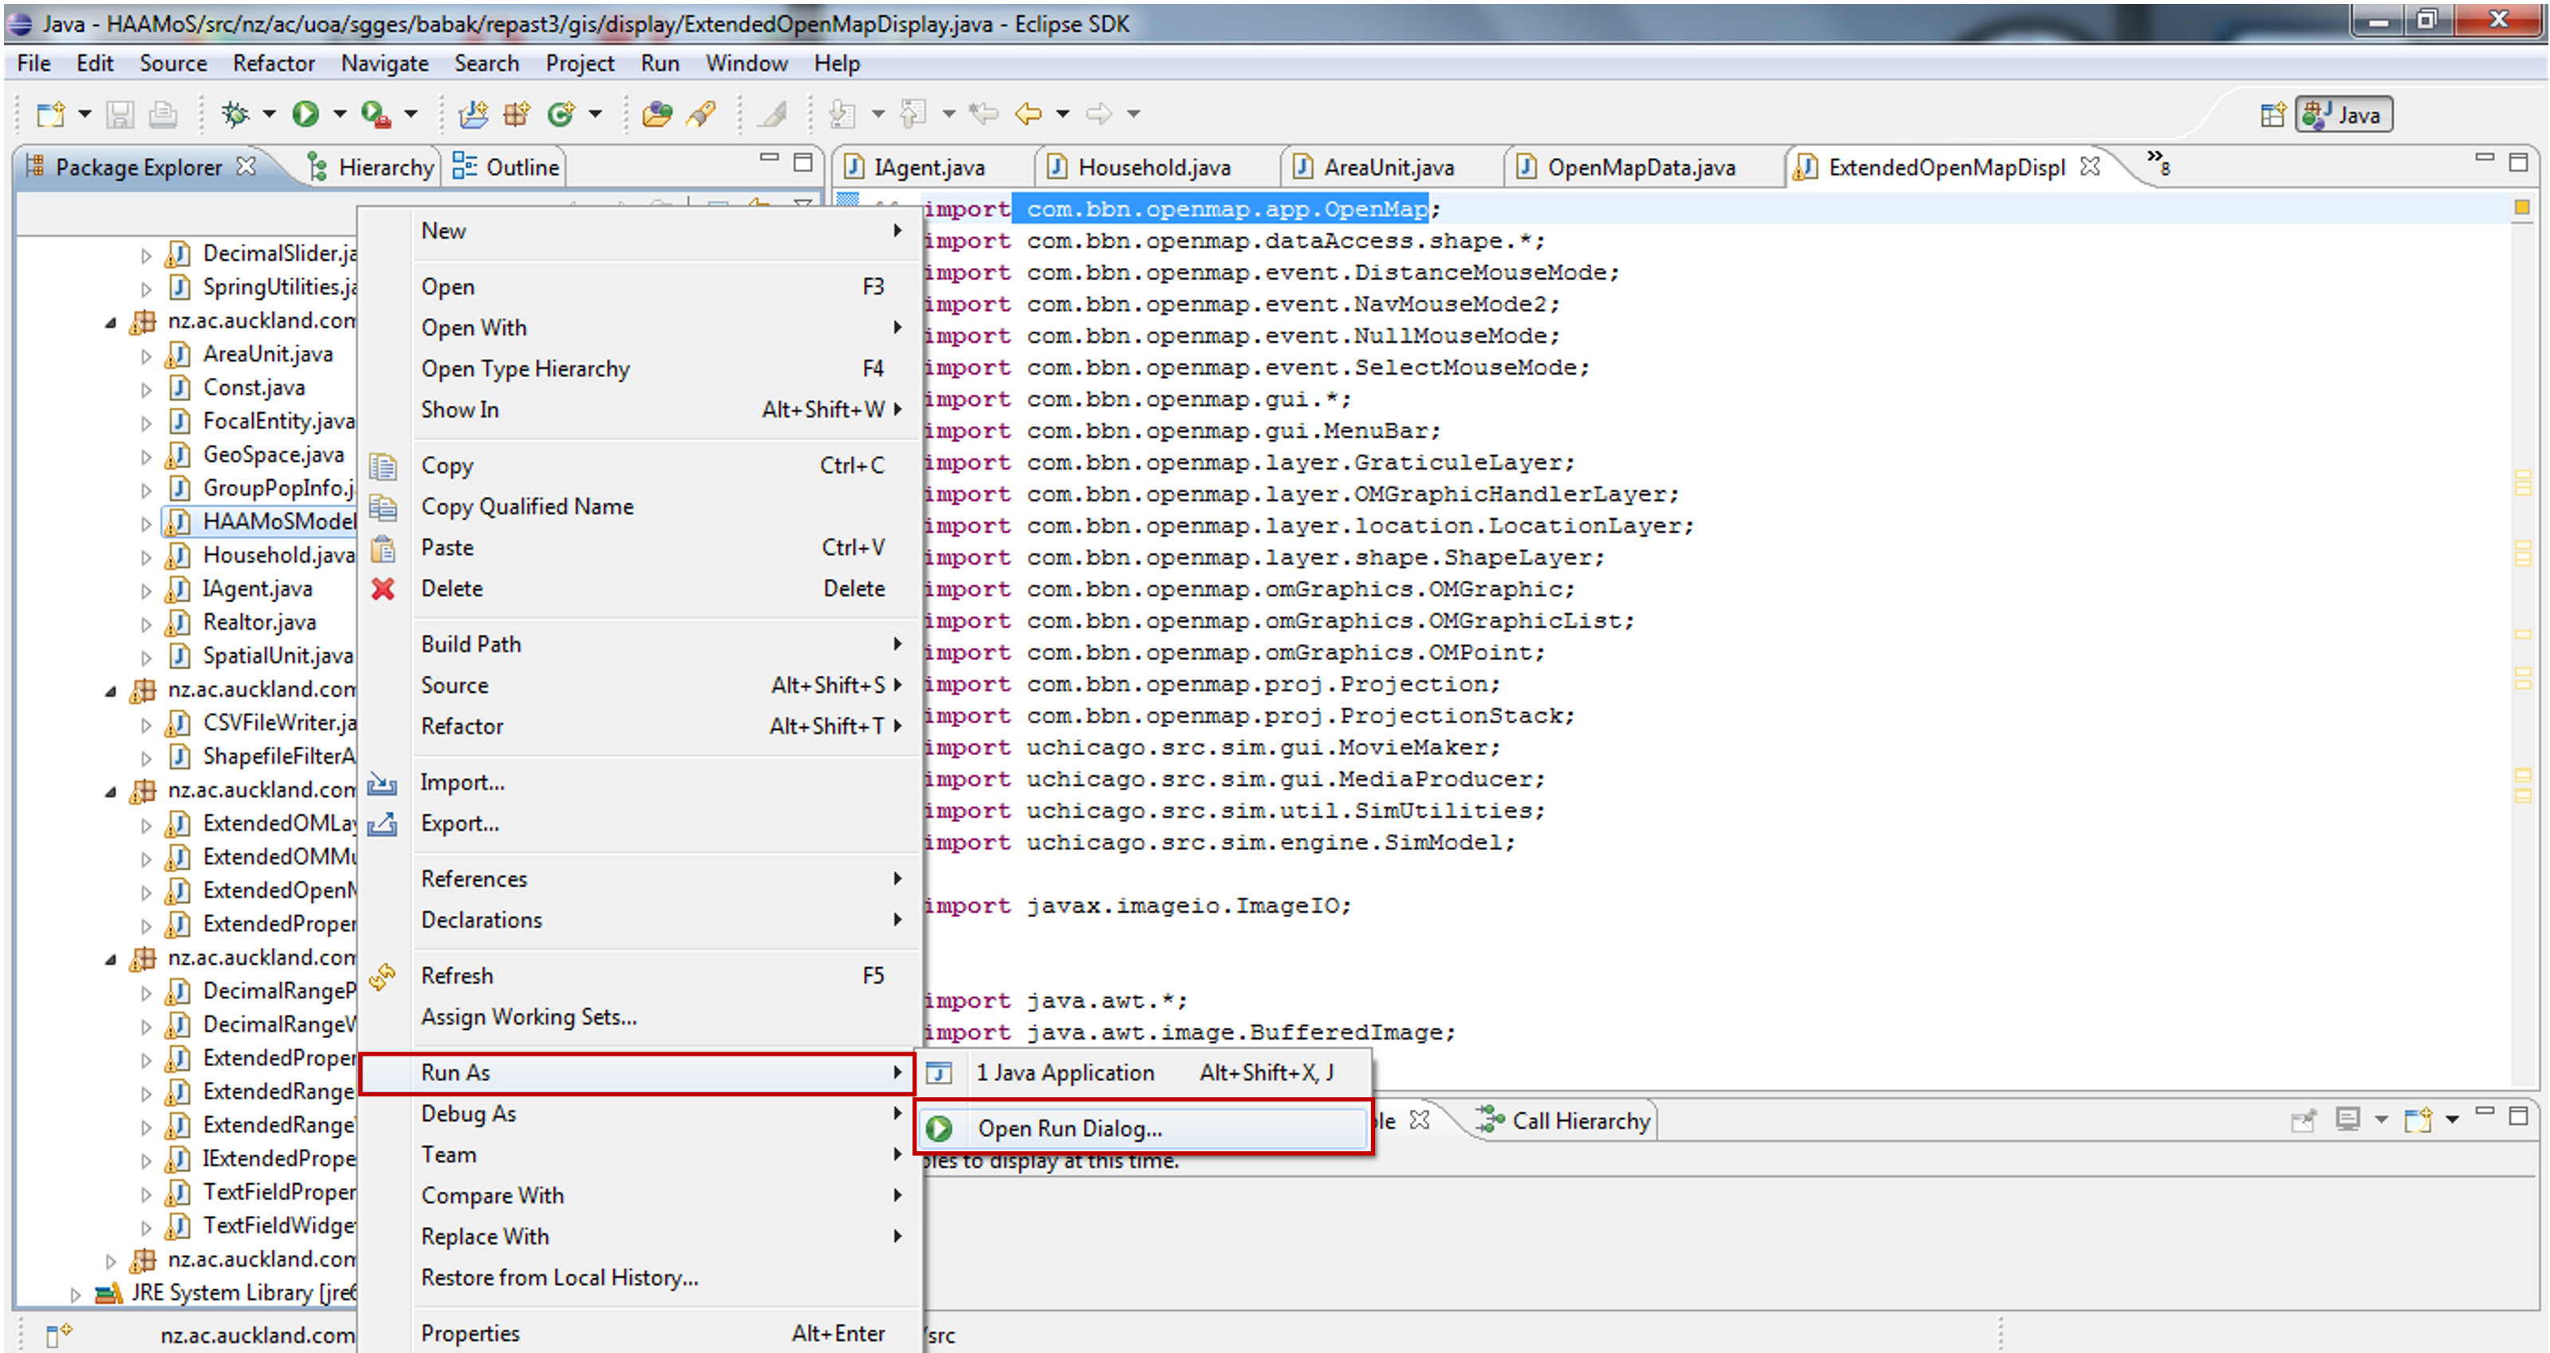This screenshot has height=1353, width=2550.
Task: Expand the JRE System Library node
Action: (x=77, y=1294)
